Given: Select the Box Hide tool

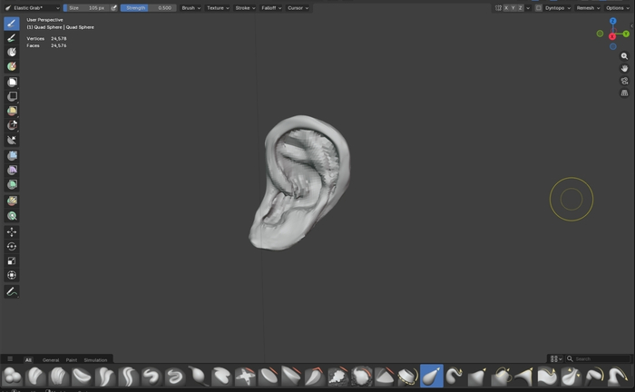Looking at the screenshot, I should tap(12, 96).
